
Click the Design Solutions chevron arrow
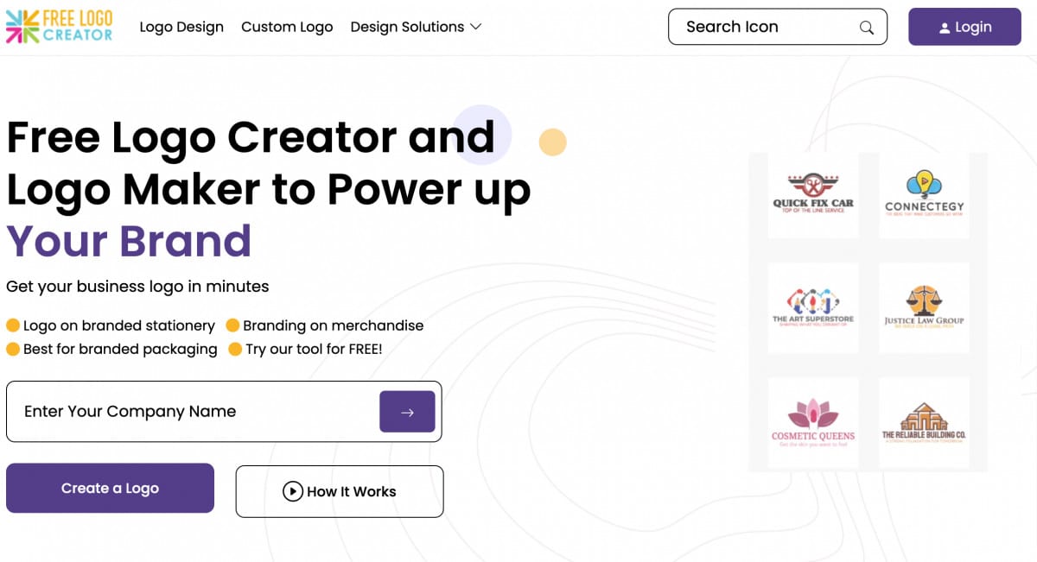click(475, 27)
